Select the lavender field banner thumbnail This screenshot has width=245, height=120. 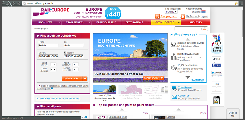(105, 89)
